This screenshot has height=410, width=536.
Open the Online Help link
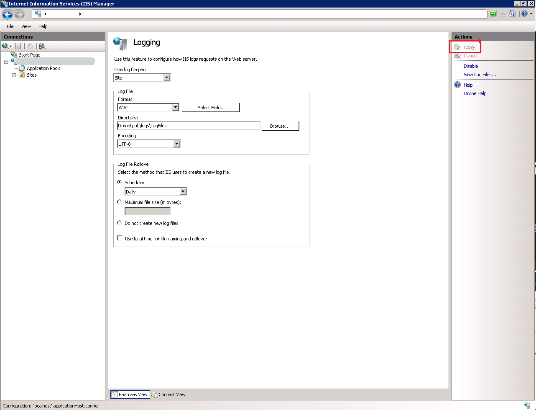(x=475, y=93)
